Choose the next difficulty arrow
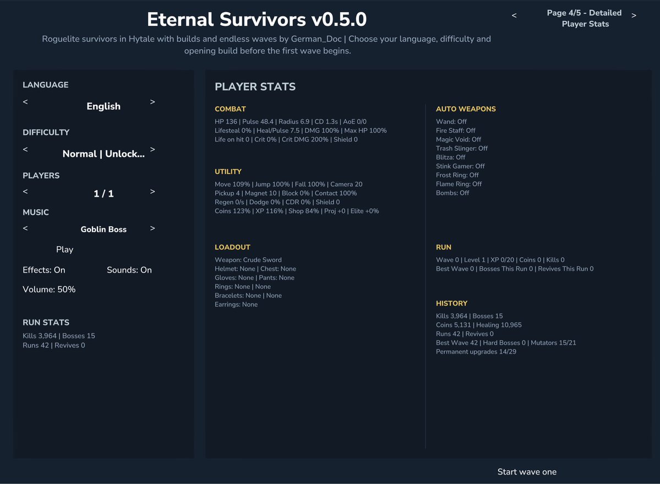660x484 pixels. (x=152, y=149)
